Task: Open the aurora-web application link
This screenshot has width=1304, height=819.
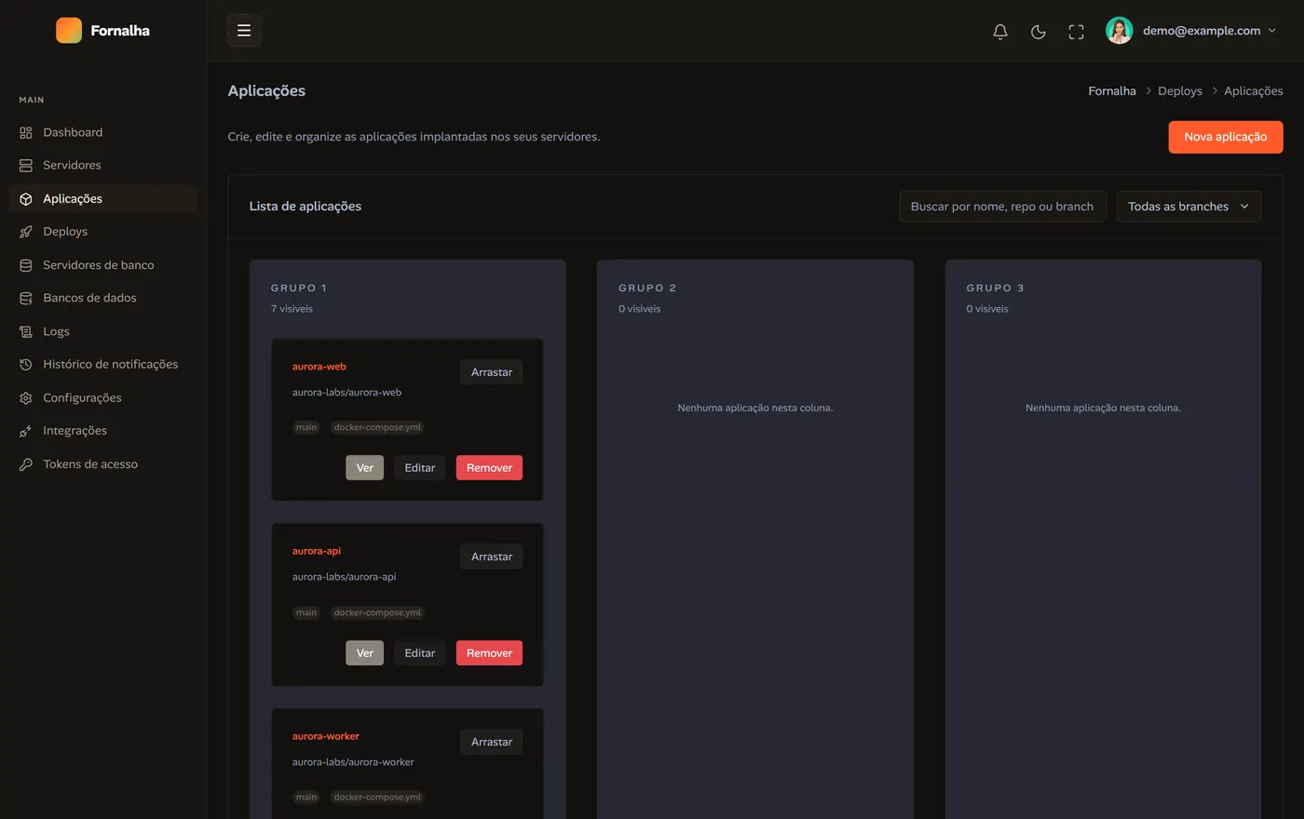Action: (319, 367)
